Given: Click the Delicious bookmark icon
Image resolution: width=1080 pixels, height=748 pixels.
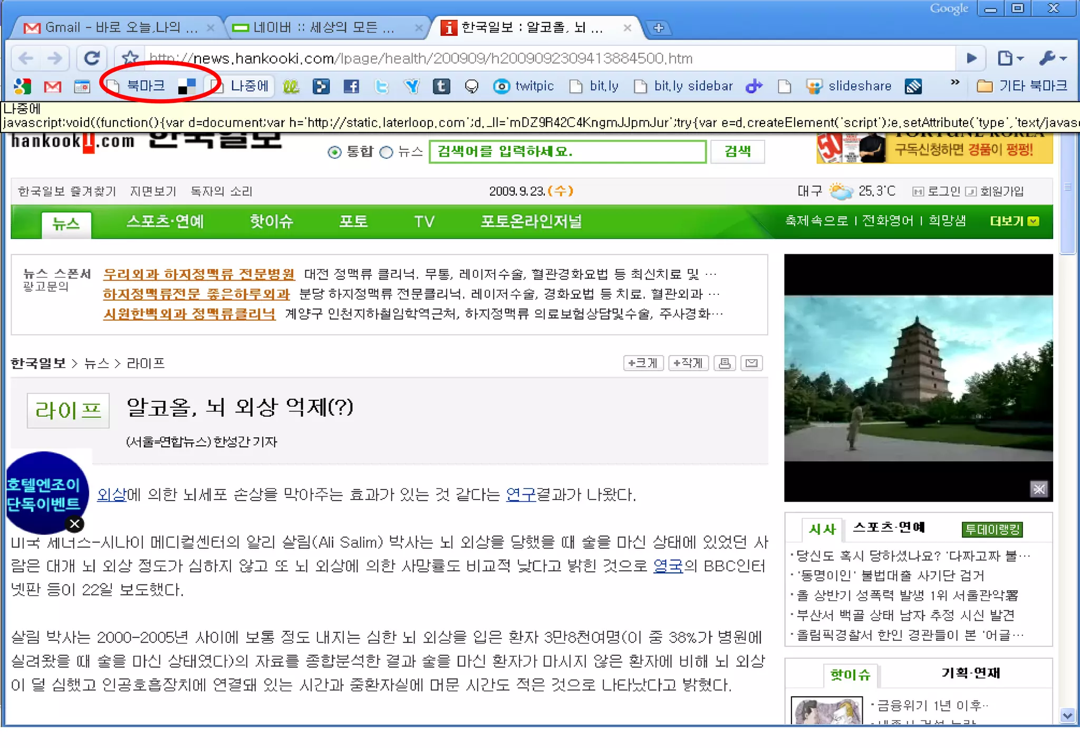Looking at the screenshot, I should (187, 86).
